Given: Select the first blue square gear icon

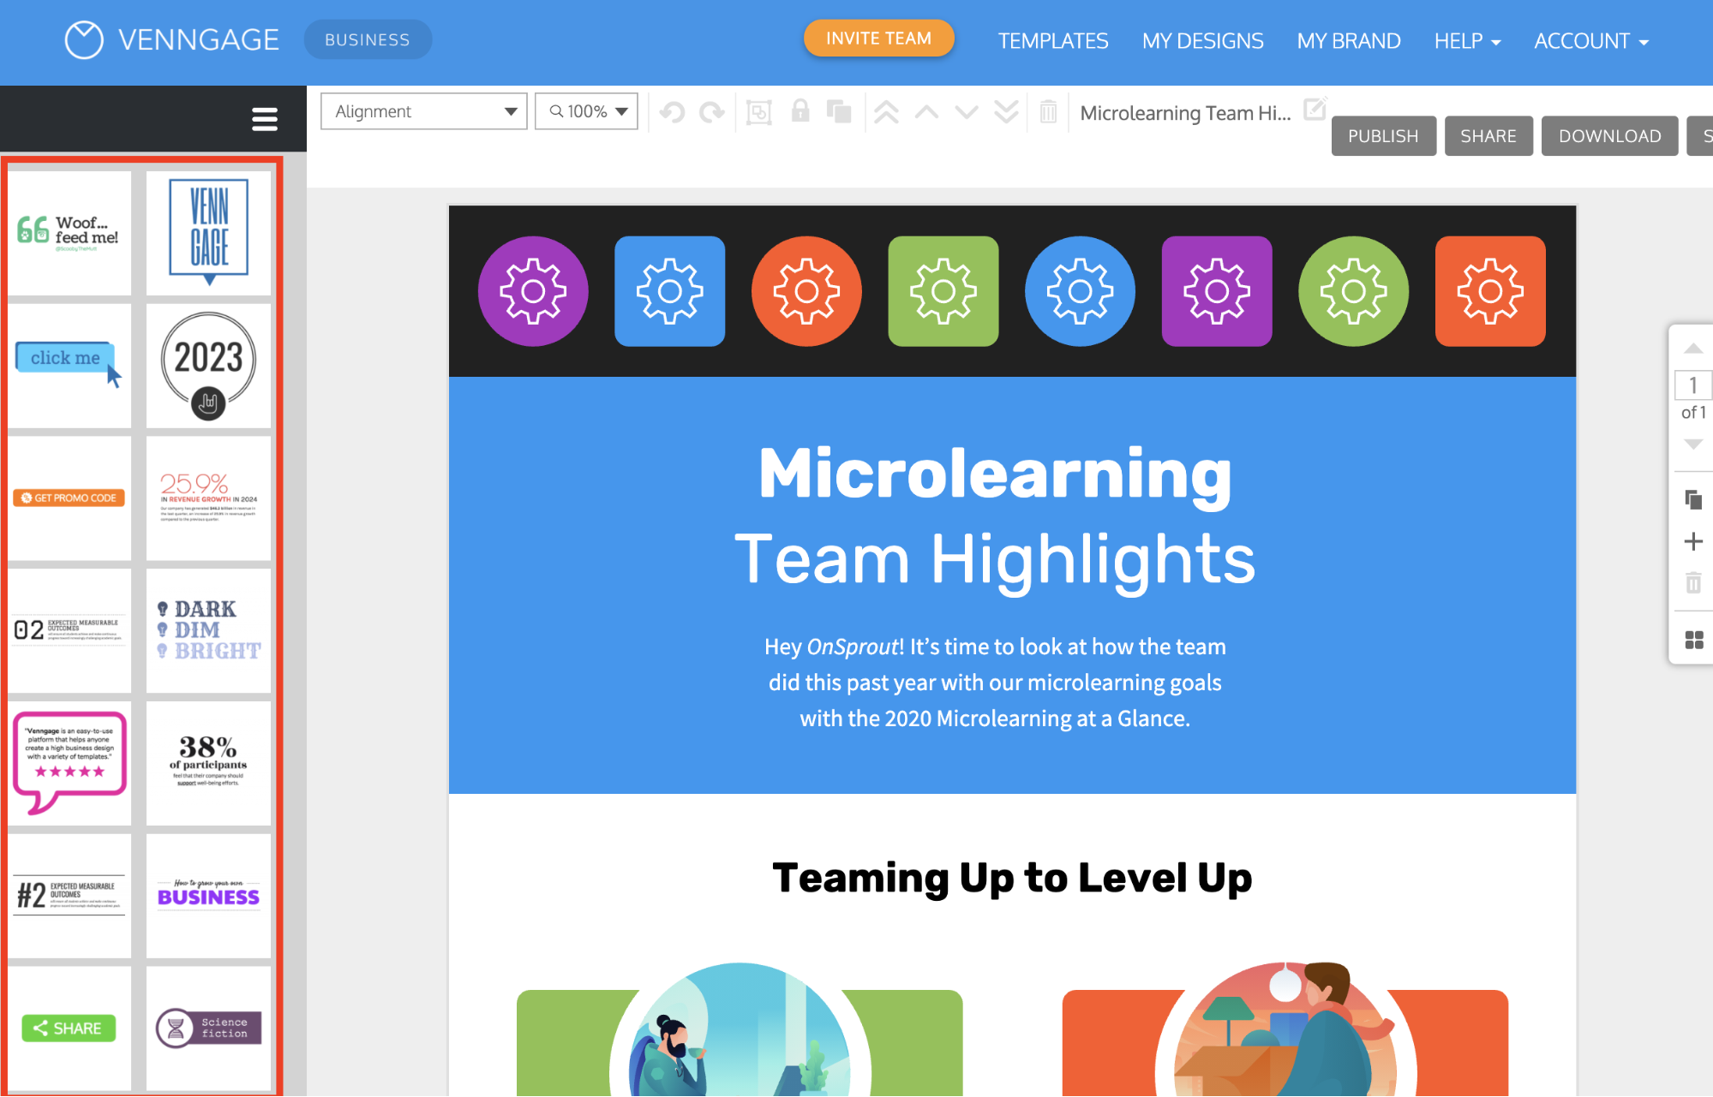Looking at the screenshot, I should (670, 291).
